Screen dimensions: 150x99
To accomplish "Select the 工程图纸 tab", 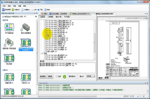I will click(42, 17).
